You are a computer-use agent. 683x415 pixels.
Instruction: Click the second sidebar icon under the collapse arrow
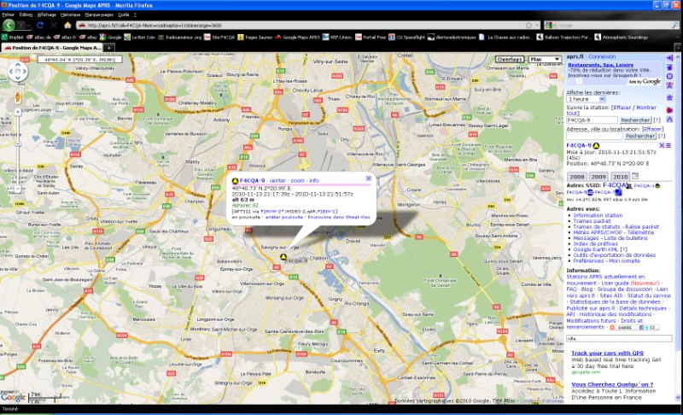point(669,67)
